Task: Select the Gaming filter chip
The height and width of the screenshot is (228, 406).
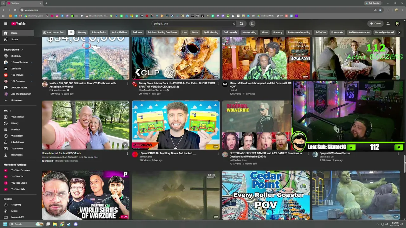Action: click(x=82, y=32)
